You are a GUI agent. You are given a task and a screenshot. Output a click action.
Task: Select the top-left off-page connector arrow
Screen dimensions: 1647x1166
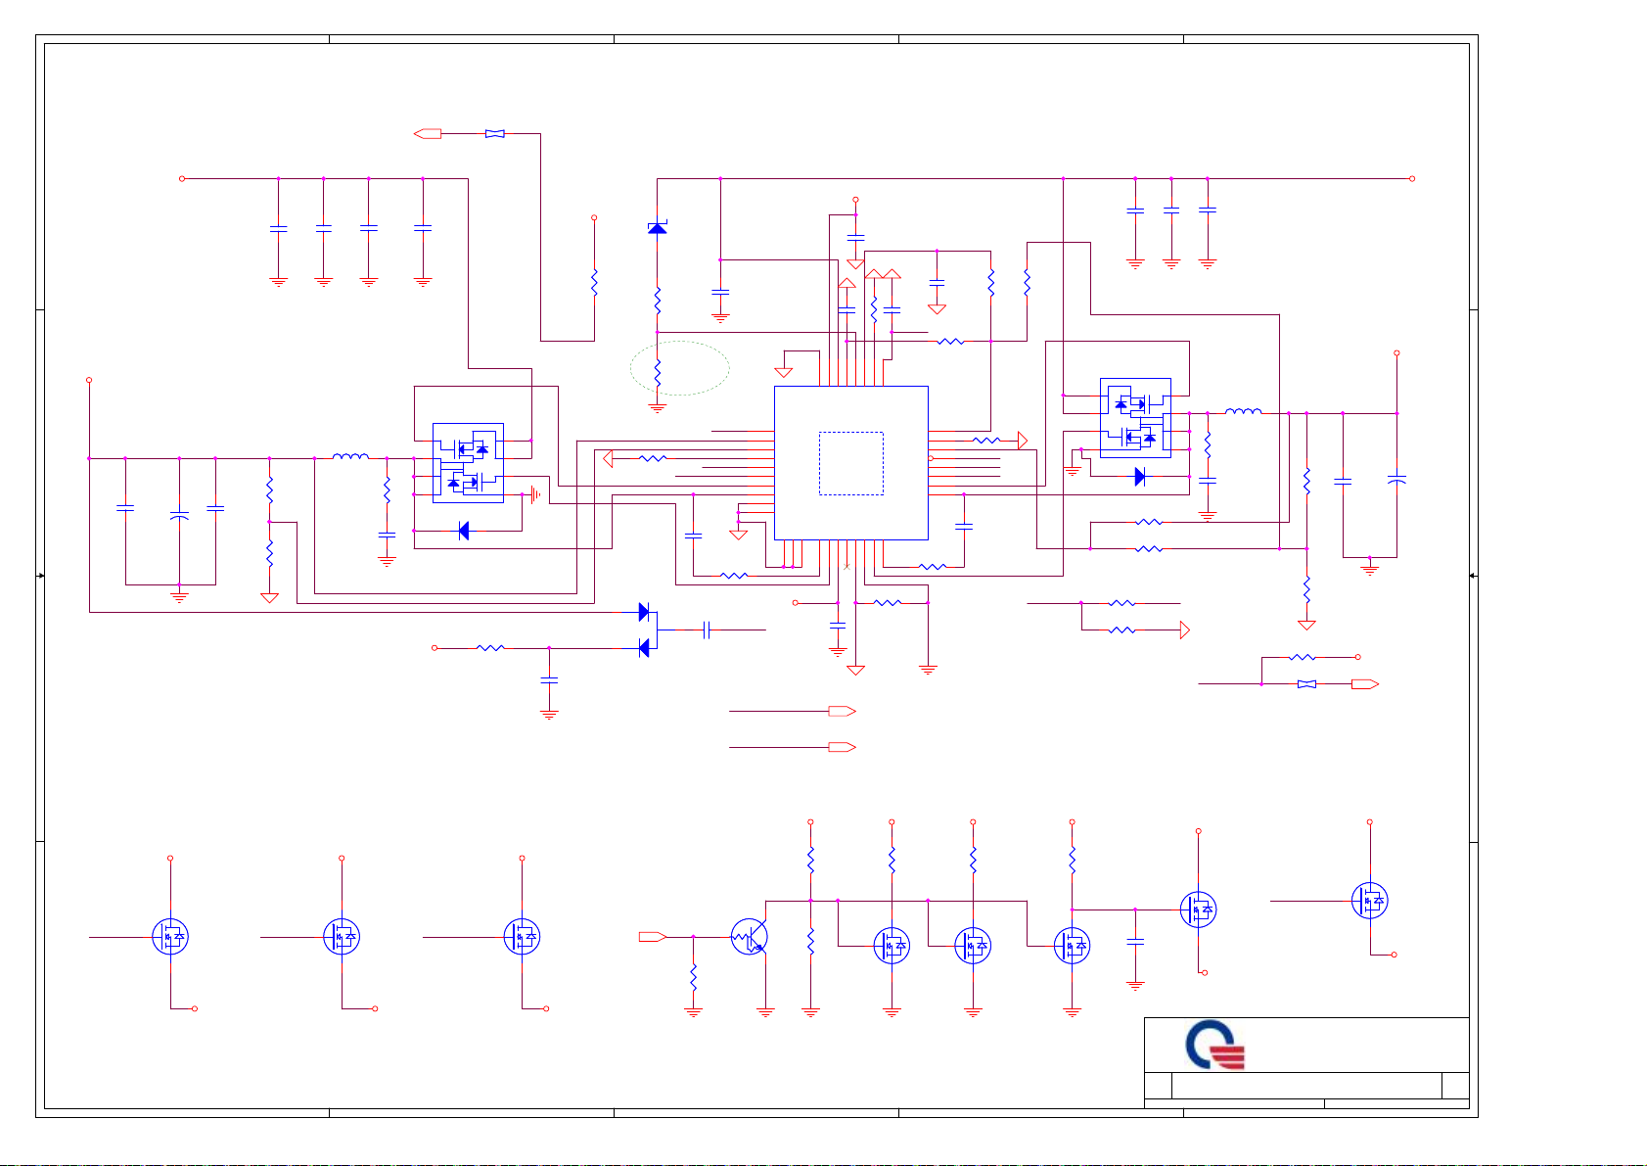pyautogui.click(x=428, y=133)
